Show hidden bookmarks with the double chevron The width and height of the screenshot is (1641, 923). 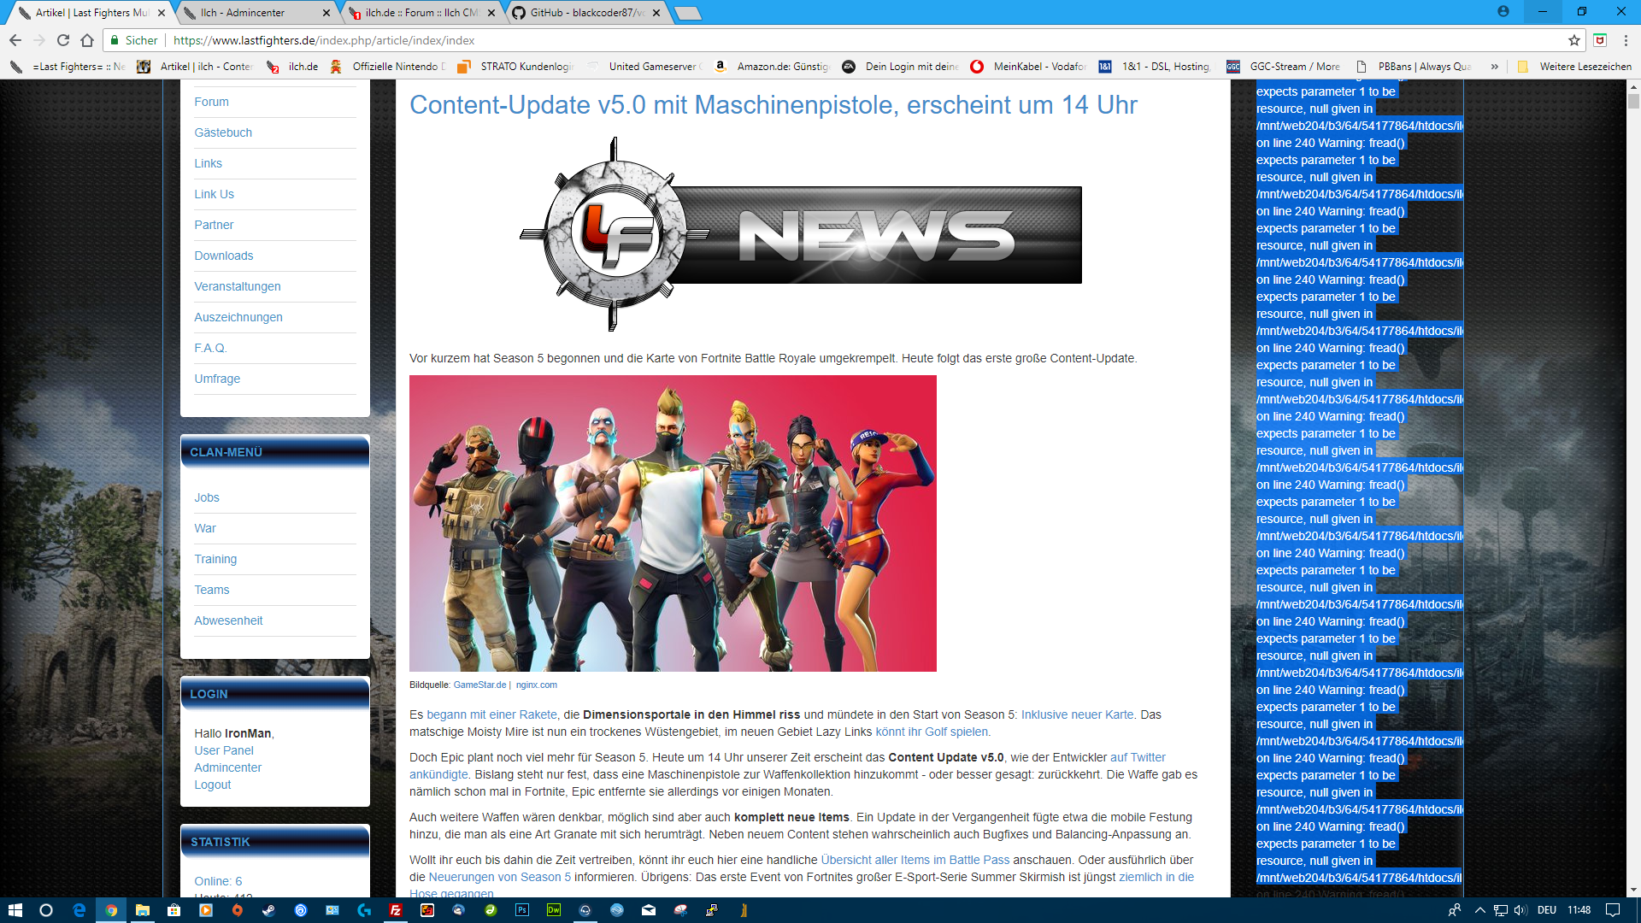1495,67
